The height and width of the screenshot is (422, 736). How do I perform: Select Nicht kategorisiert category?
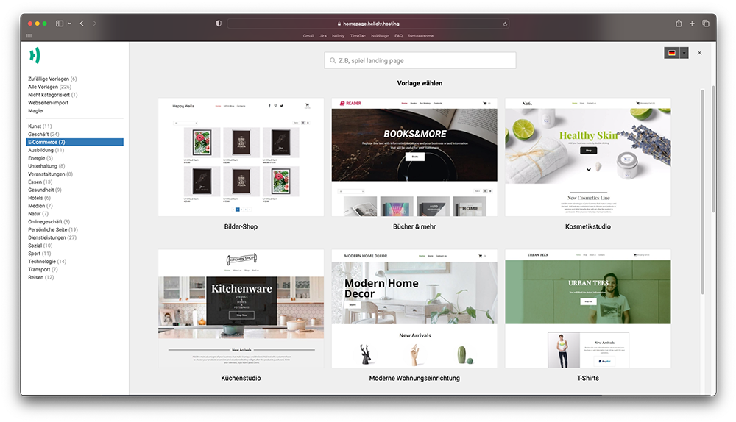(x=52, y=95)
